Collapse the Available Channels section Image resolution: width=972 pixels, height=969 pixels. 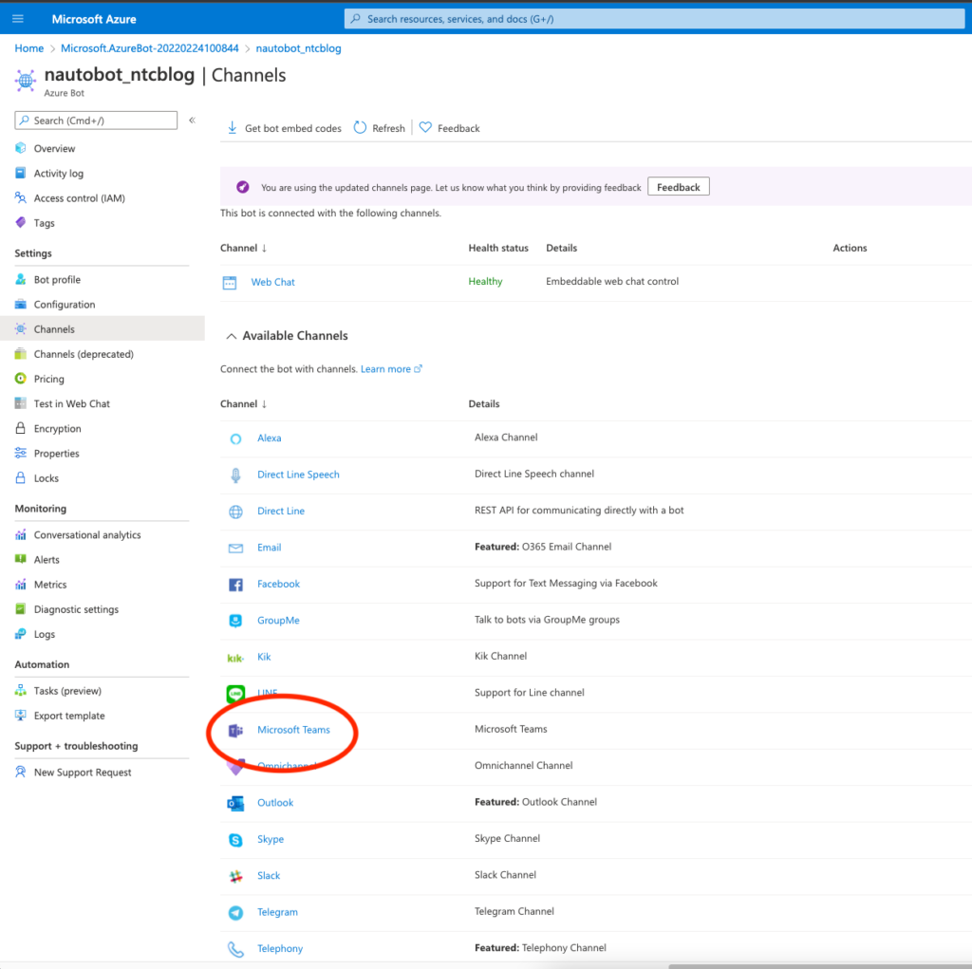(232, 336)
